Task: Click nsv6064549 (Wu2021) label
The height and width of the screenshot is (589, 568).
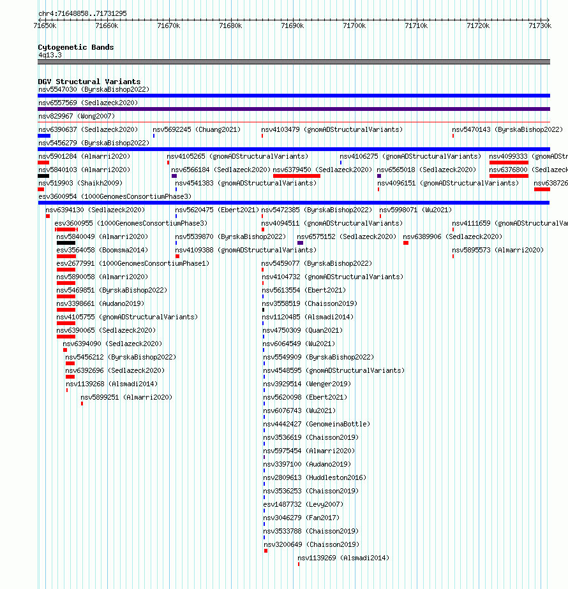Action: 299,344
